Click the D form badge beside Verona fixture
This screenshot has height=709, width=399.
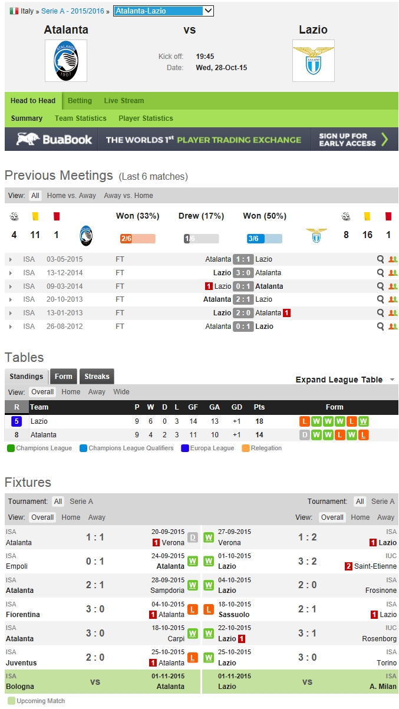pos(193,537)
